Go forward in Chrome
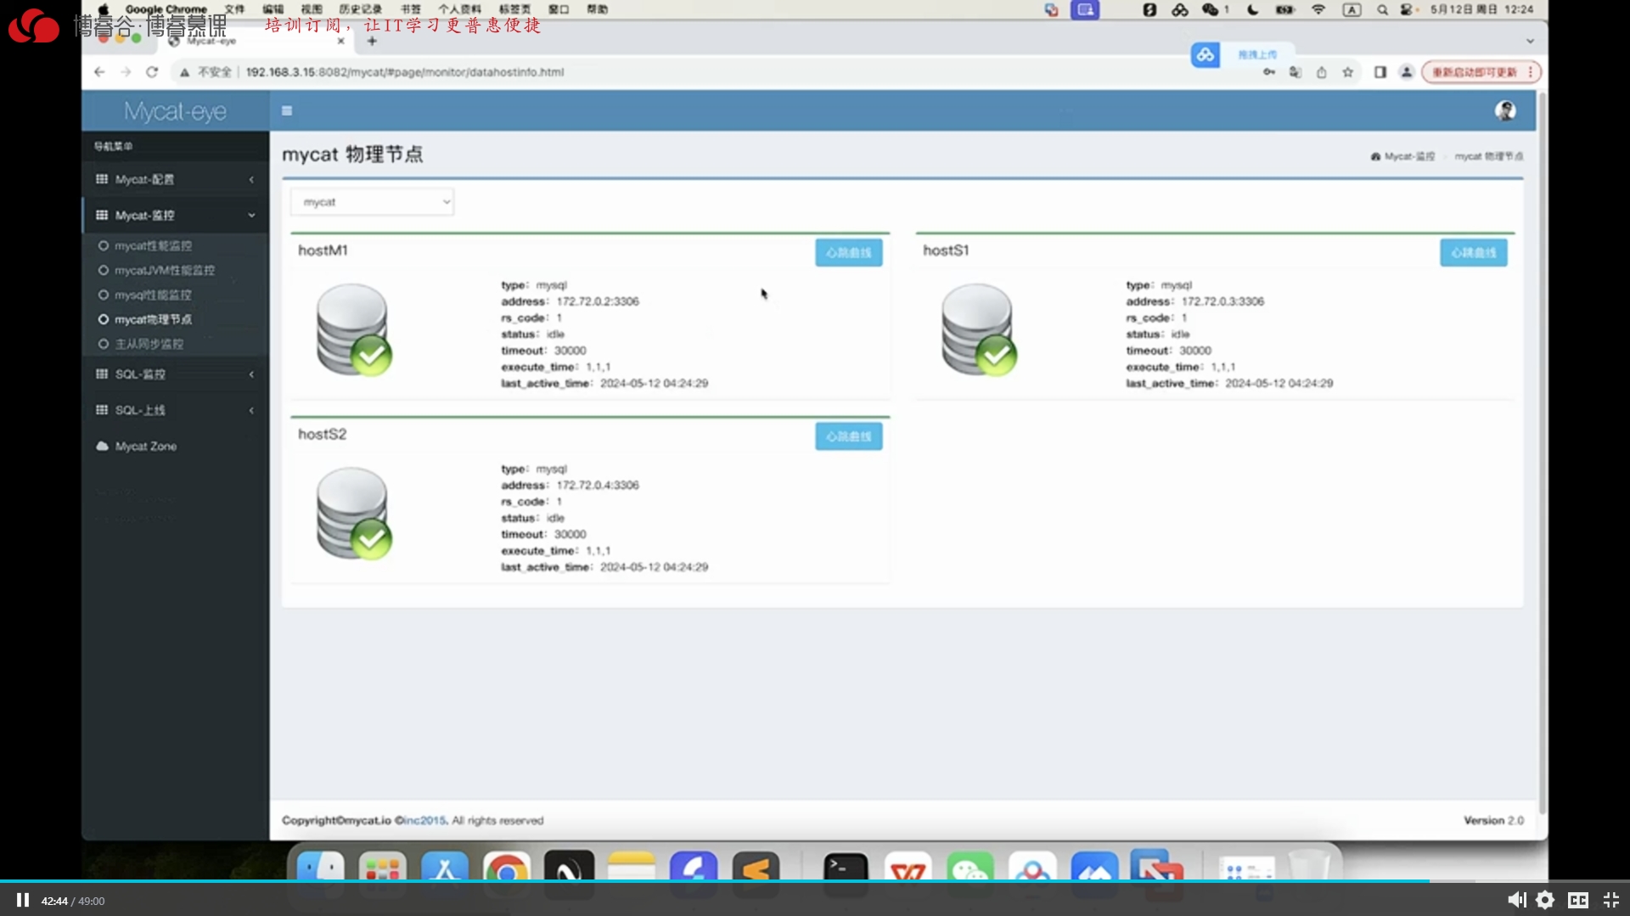1630x916 pixels. click(126, 72)
